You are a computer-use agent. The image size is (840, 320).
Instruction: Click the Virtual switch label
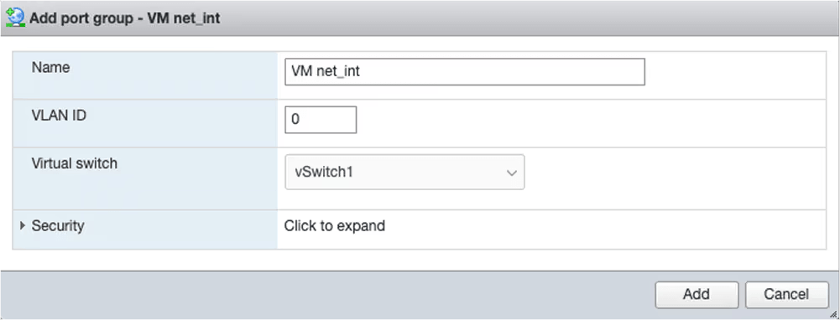[x=74, y=163]
